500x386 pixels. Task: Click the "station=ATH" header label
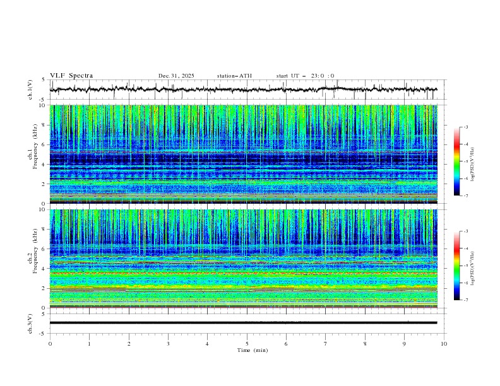click(234, 76)
